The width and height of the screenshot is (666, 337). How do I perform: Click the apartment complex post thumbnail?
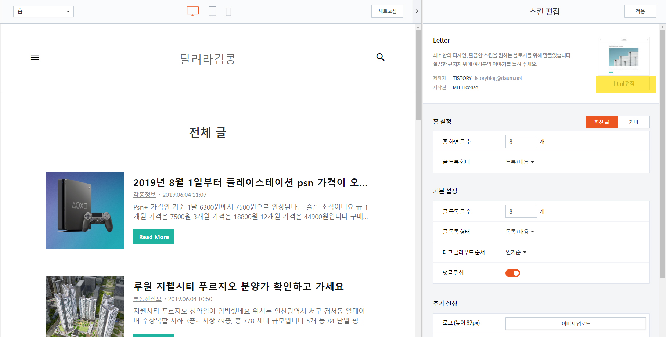85,307
